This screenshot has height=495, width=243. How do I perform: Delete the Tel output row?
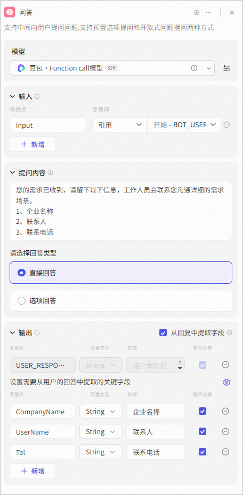225,452
